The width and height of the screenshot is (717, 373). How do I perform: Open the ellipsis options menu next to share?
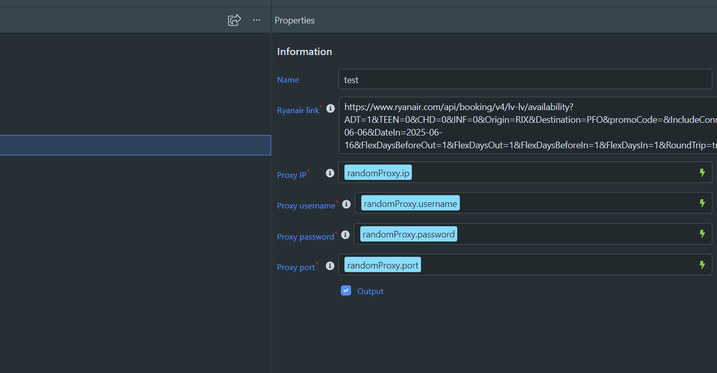click(256, 20)
